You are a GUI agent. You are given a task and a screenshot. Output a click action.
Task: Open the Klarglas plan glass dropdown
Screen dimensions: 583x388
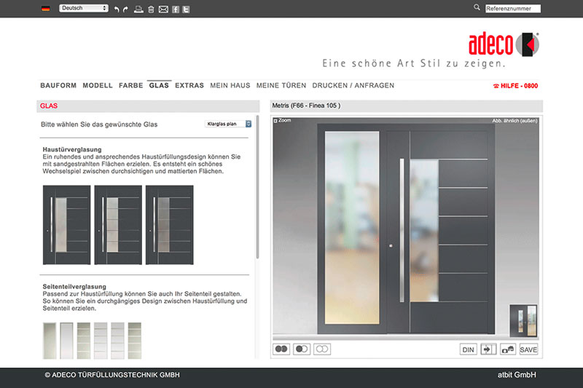coord(228,124)
